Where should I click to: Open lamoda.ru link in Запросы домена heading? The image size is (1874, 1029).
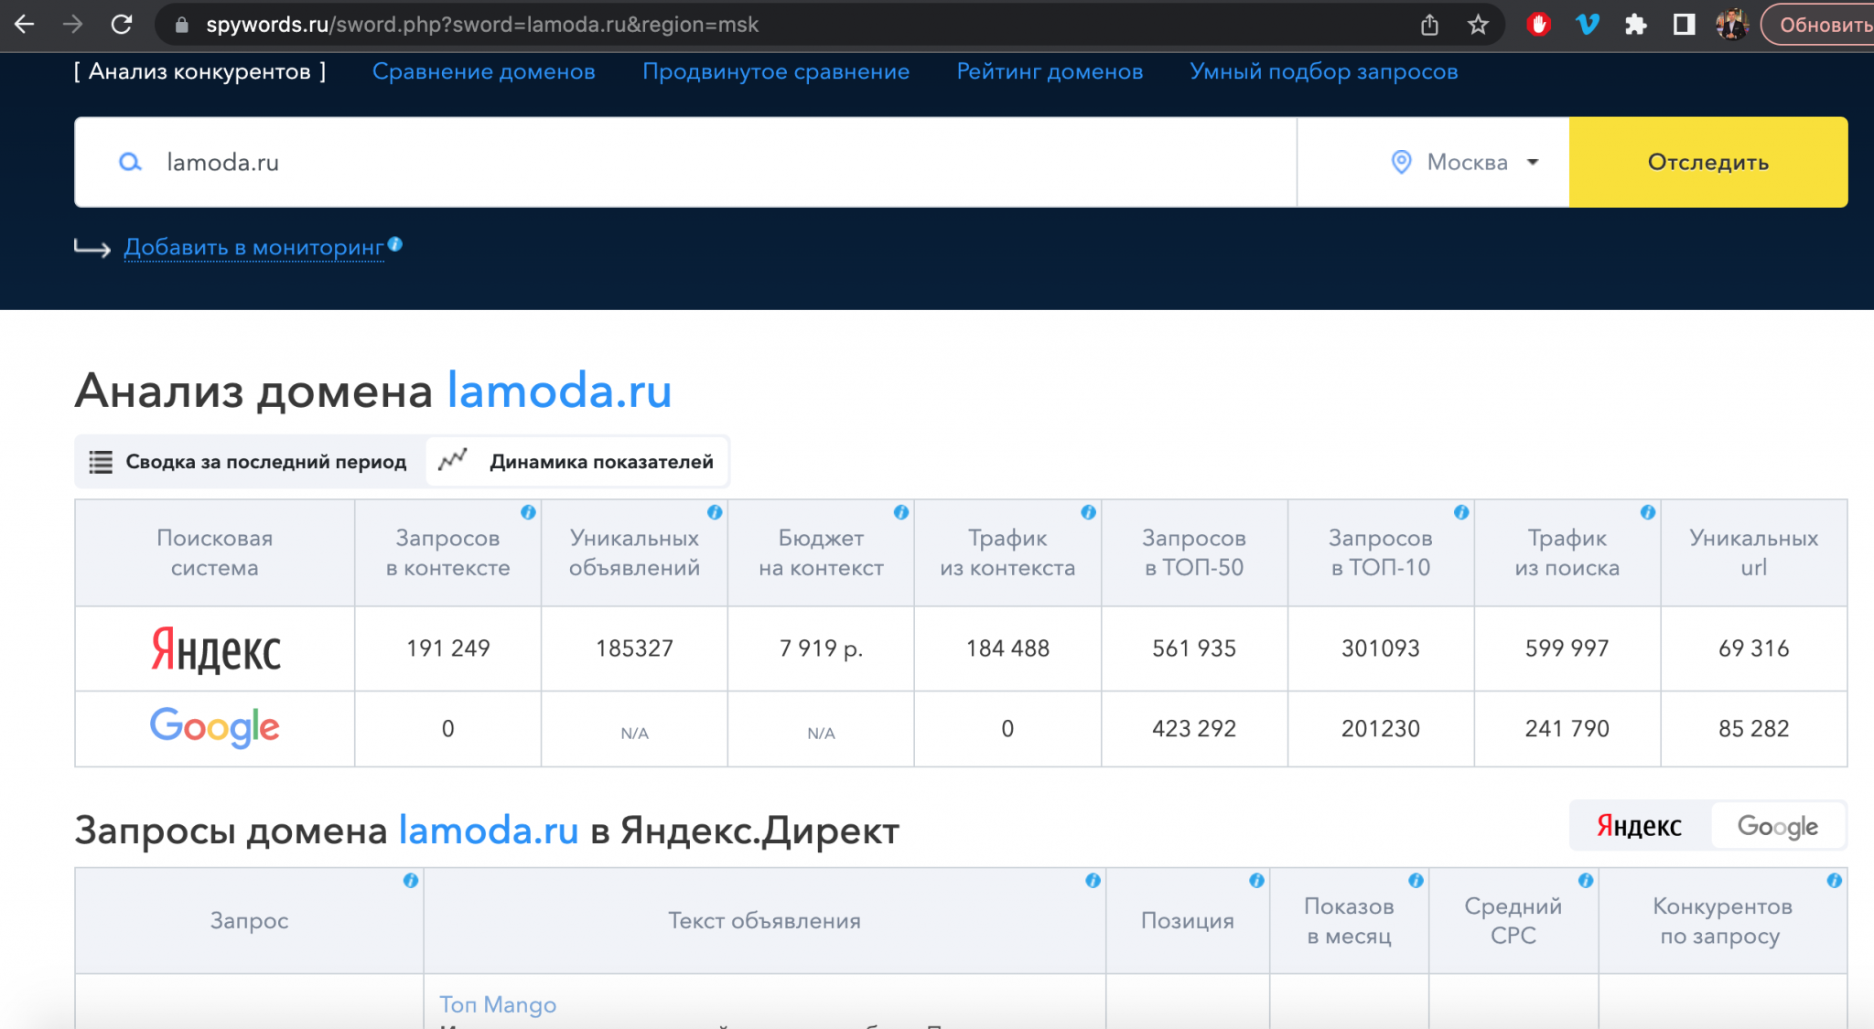(489, 831)
